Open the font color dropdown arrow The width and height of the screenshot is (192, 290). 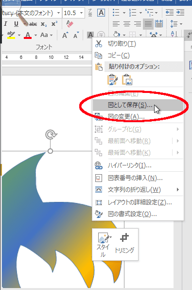click(x=35, y=35)
